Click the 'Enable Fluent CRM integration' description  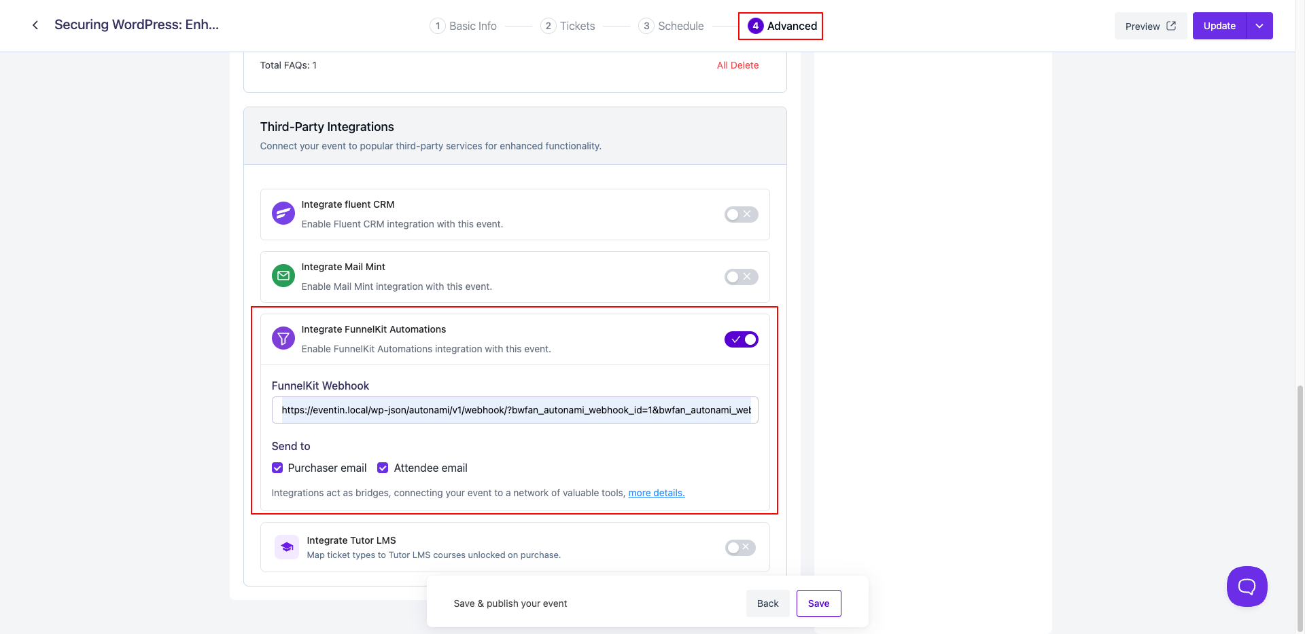click(402, 224)
